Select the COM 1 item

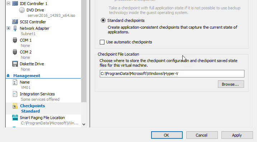(x=25, y=40)
